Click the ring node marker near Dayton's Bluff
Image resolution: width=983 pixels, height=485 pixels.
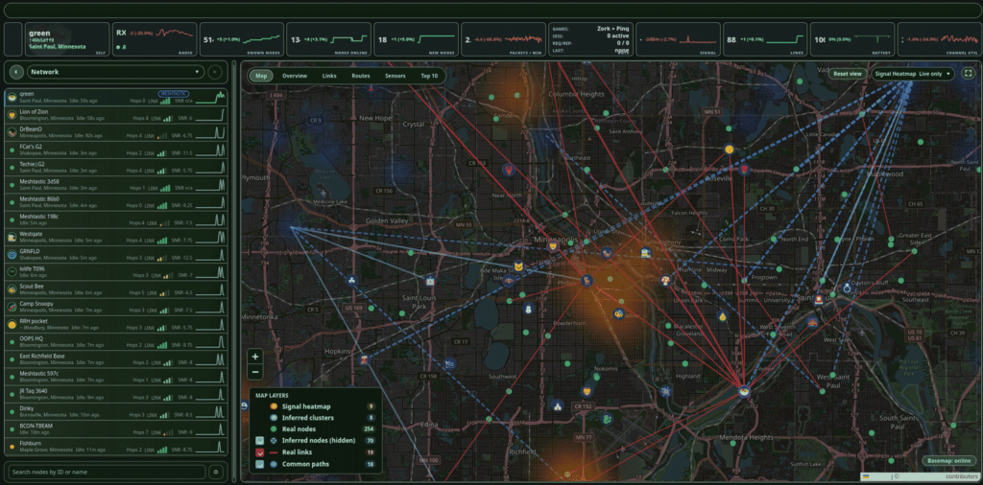point(847,289)
